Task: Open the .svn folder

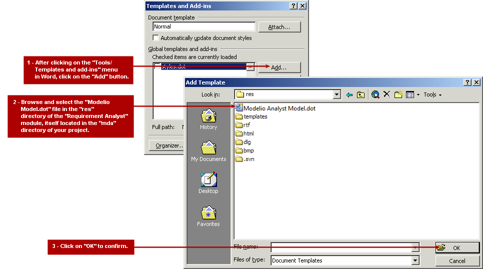Action: click(245, 159)
